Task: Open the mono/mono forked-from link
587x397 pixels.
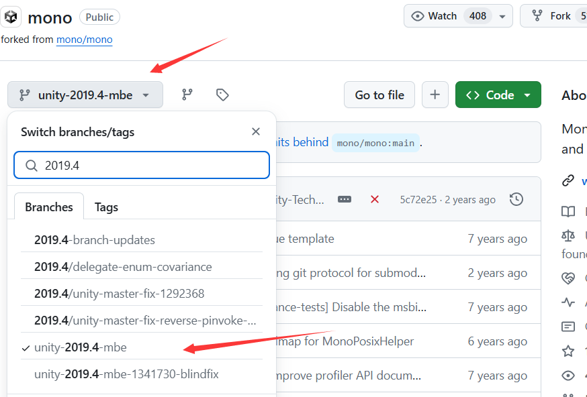Action: coord(84,40)
